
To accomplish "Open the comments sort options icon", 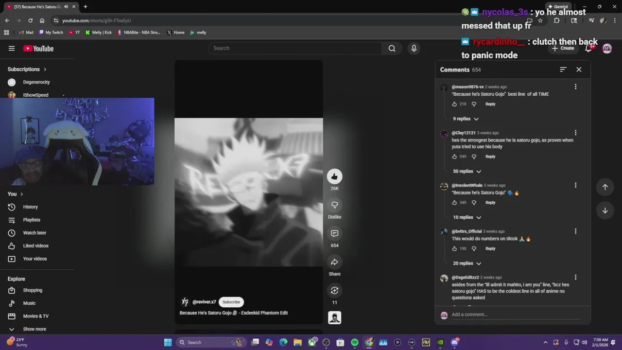I will pyautogui.click(x=563, y=70).
